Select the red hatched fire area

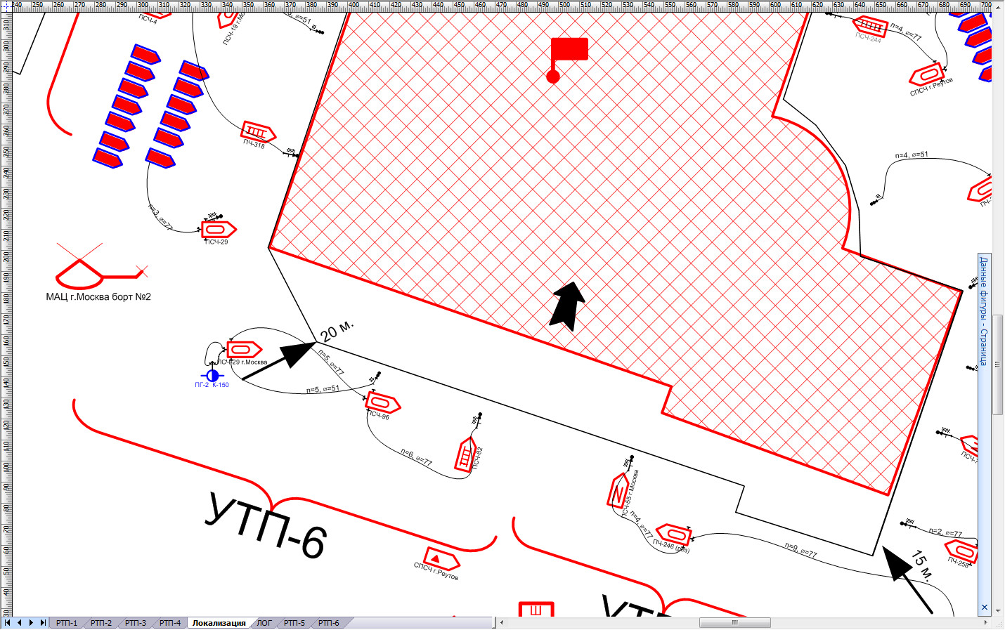click(562, 211)
